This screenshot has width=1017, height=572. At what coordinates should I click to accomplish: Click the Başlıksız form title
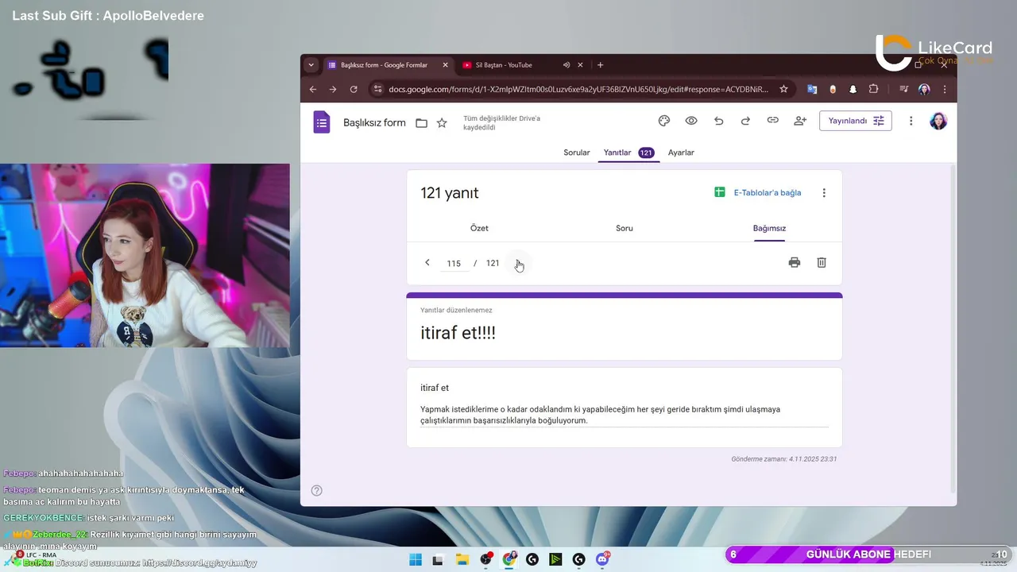click(374, 123)
